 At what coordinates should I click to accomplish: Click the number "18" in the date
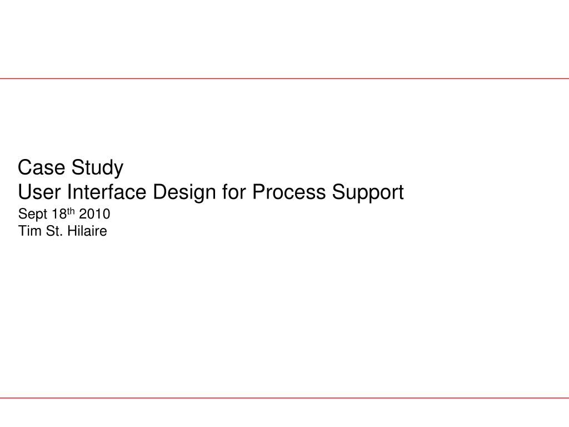tap(59, 214)
